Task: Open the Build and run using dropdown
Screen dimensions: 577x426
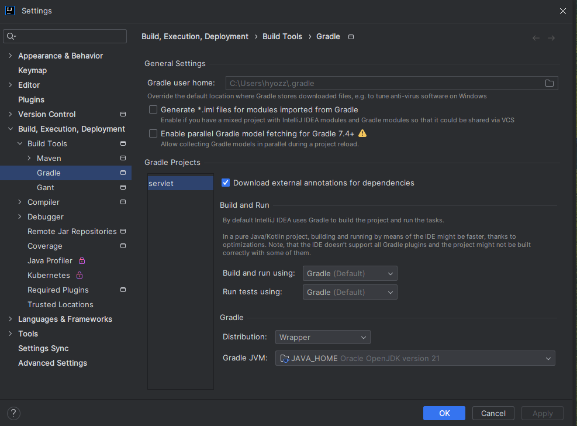Action: (350, 273)
